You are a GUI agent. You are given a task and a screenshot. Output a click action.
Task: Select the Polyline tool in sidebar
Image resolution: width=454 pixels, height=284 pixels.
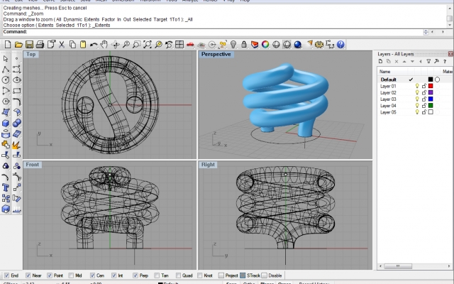pos(6,70)
